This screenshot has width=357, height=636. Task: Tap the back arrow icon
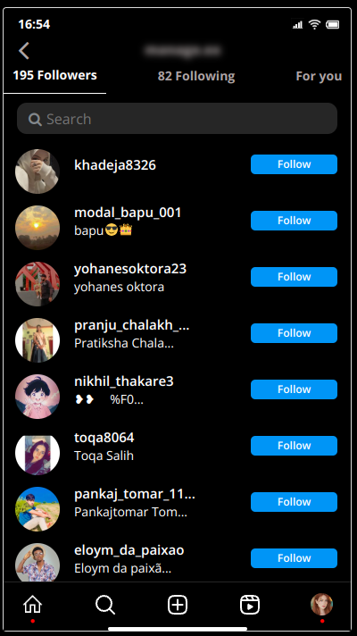(x=24, y=51)
